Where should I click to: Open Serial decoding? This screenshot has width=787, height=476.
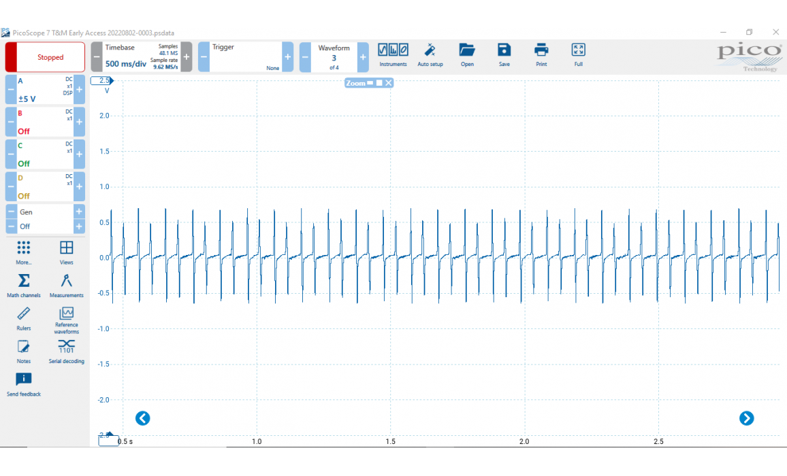point(66,352)
